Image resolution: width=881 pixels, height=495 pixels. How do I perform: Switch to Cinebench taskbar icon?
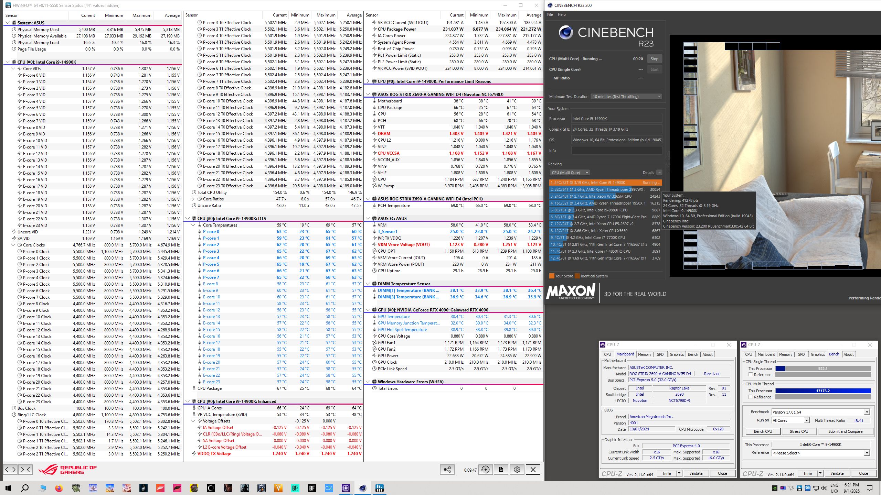click(362, 488)
